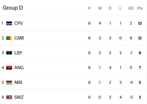Click the Pts column header
Viewport: 147px width, 104px height.
click(x=140, y=8)
